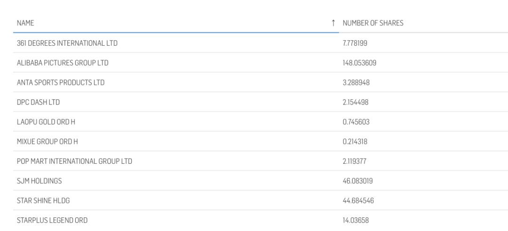The height and width of the screenshot is (231, 508).
Task: Select the DPC DASH LTD row
Action: click(x=38, y=102)
